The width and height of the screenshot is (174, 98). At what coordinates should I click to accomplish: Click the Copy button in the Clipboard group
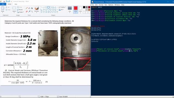click(x=8, y=10)
